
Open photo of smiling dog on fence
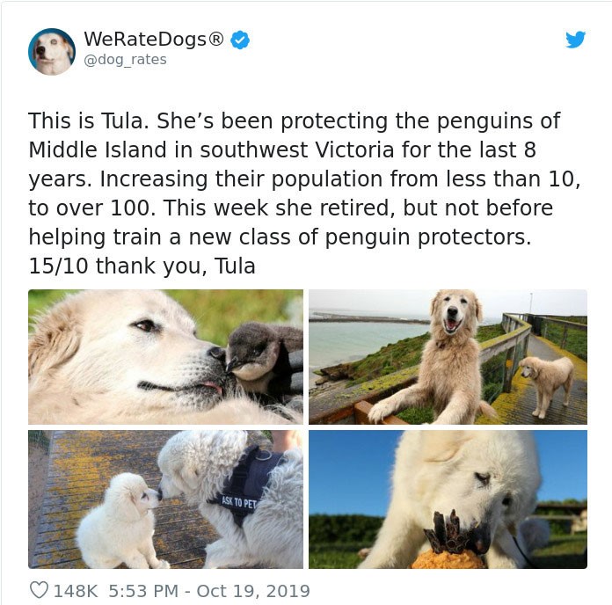coord(448,357)
